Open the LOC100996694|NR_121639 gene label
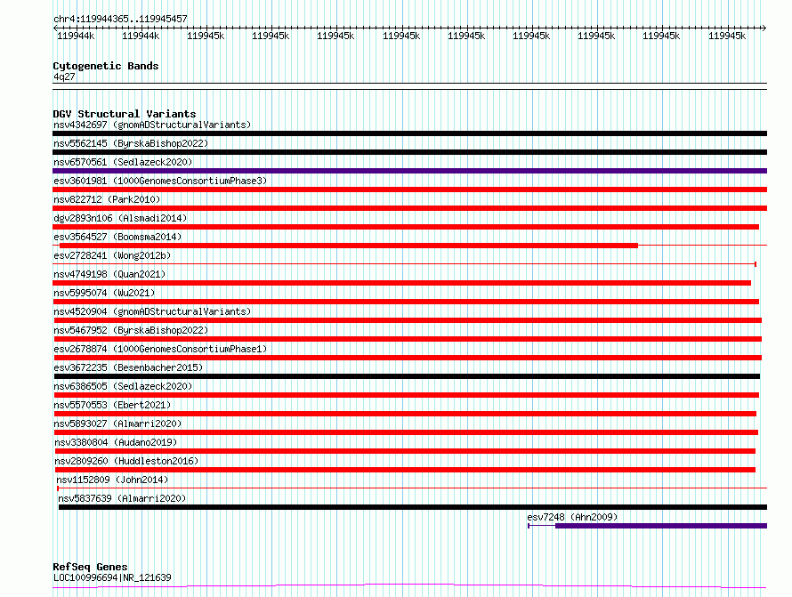The width and height of the screenshot is (792, 597). coord(112,577)
